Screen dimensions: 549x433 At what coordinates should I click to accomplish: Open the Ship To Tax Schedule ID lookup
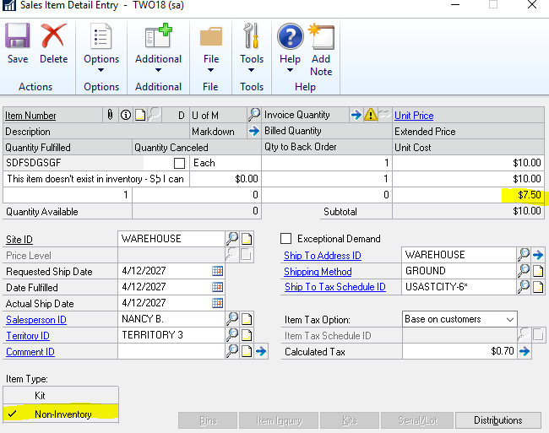(524, 287)
